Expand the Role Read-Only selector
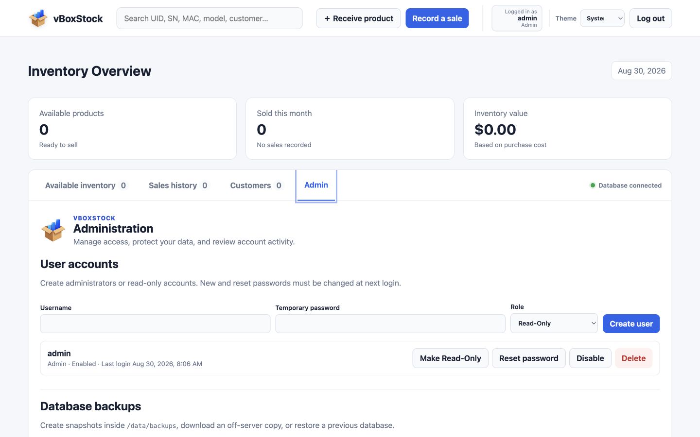Image resolution: width=700 pixels, height=437 pixels. pos(554,323)
